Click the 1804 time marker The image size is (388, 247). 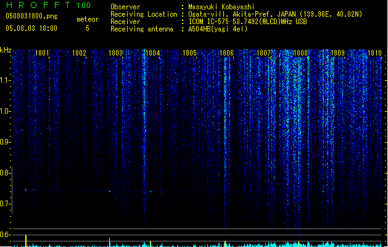click(x=153, y=53)
